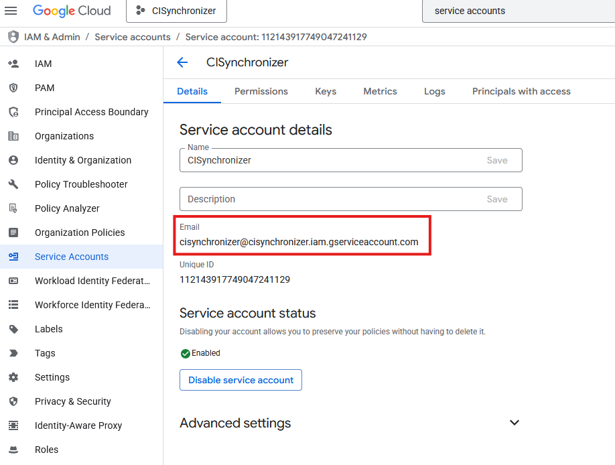Open Policy Troubleshooter

pos(81,184)
